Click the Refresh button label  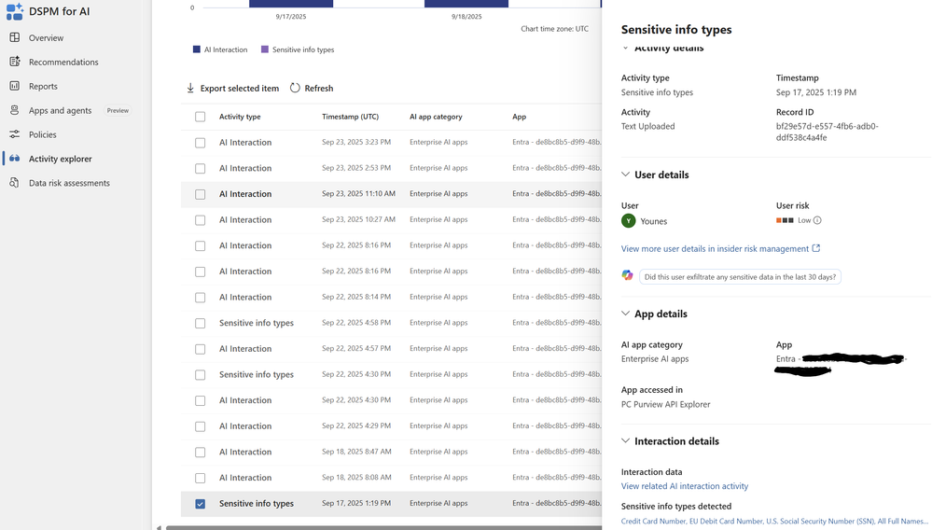[x=318, y=88]
